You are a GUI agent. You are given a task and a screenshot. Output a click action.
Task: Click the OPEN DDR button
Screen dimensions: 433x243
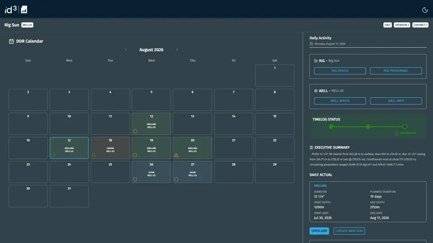coord(319,231)
